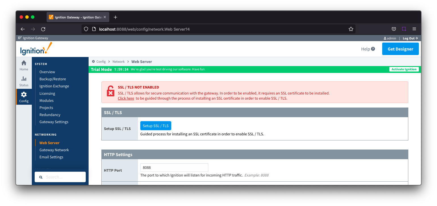
Task: Click the config gear breadcrumb icon
Action: point(93,62)
